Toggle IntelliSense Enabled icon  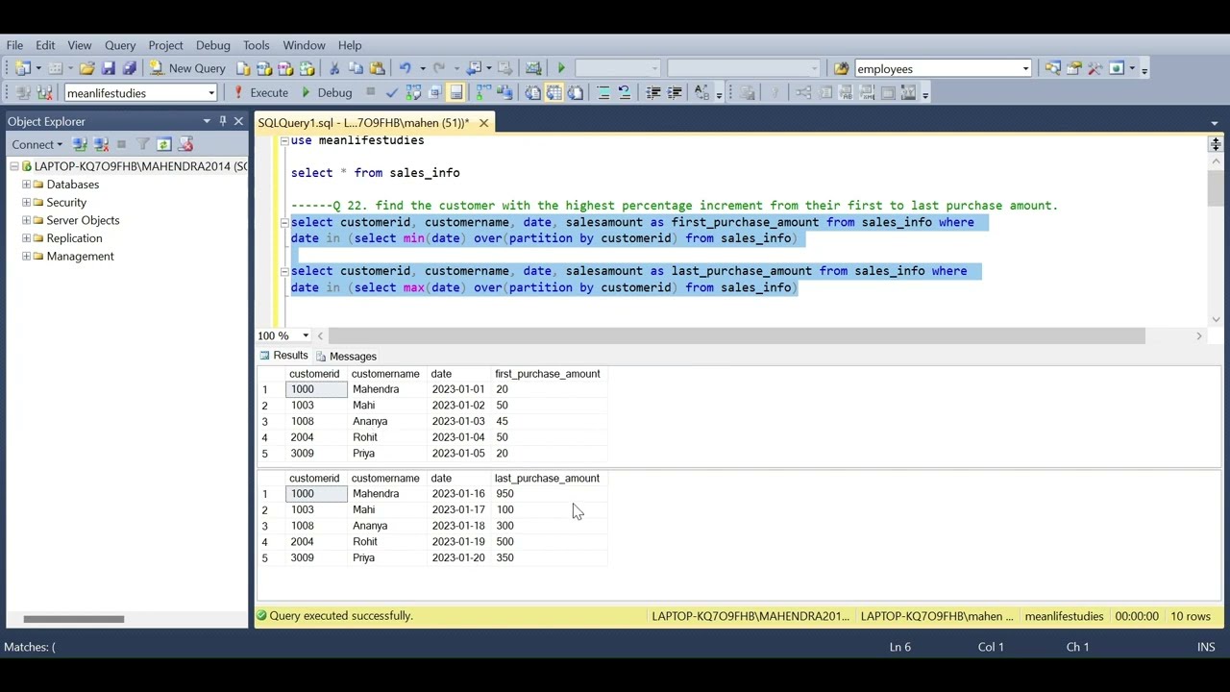(455, 93)
